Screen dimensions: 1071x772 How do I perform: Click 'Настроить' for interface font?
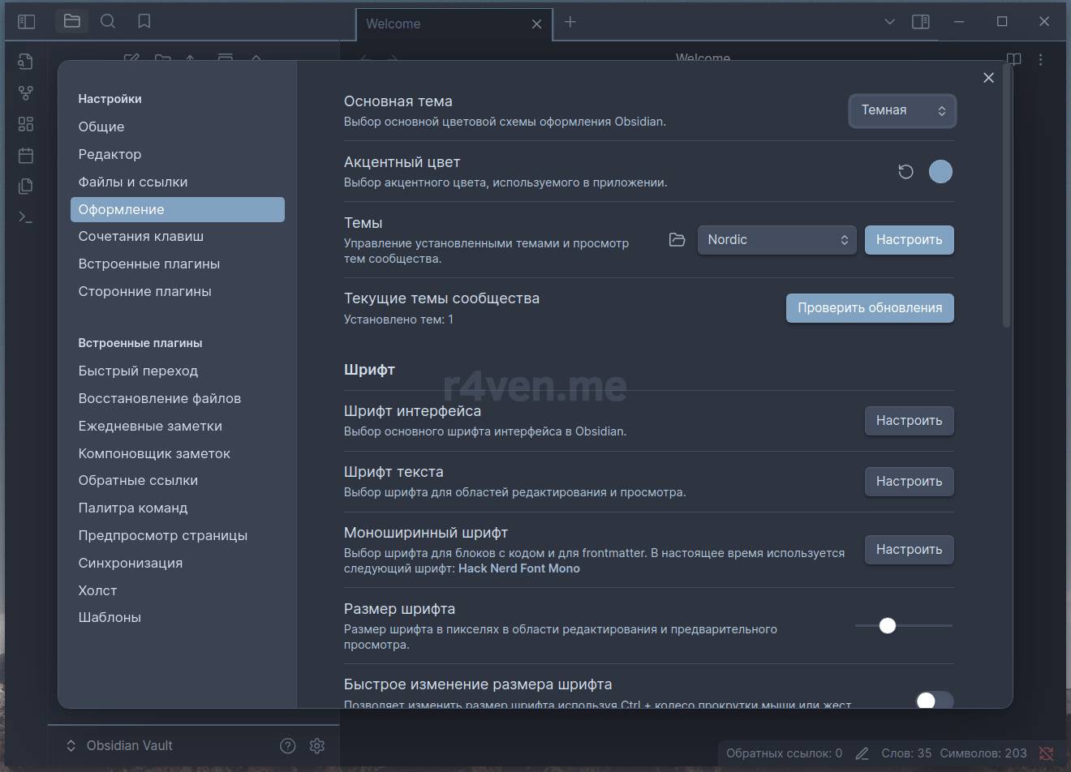tap(909, 421)
